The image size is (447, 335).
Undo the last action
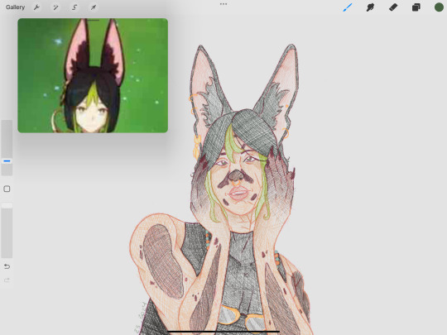coord(7,266)
